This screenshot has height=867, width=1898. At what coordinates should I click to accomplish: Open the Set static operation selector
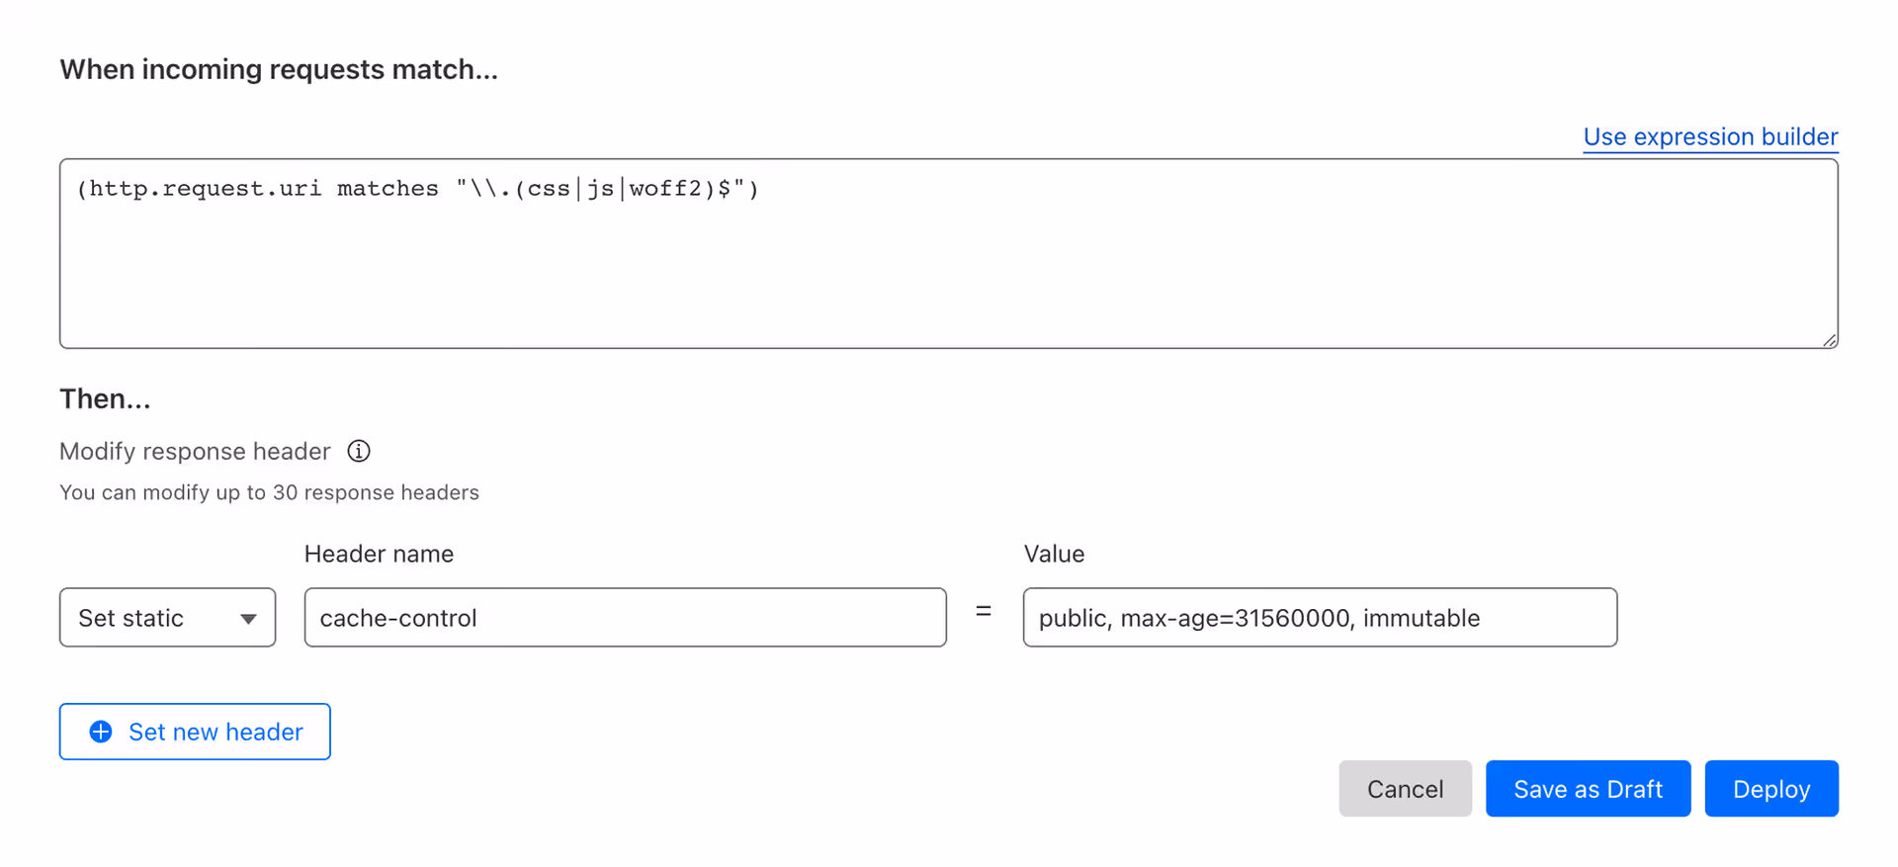tap(168, 618)
